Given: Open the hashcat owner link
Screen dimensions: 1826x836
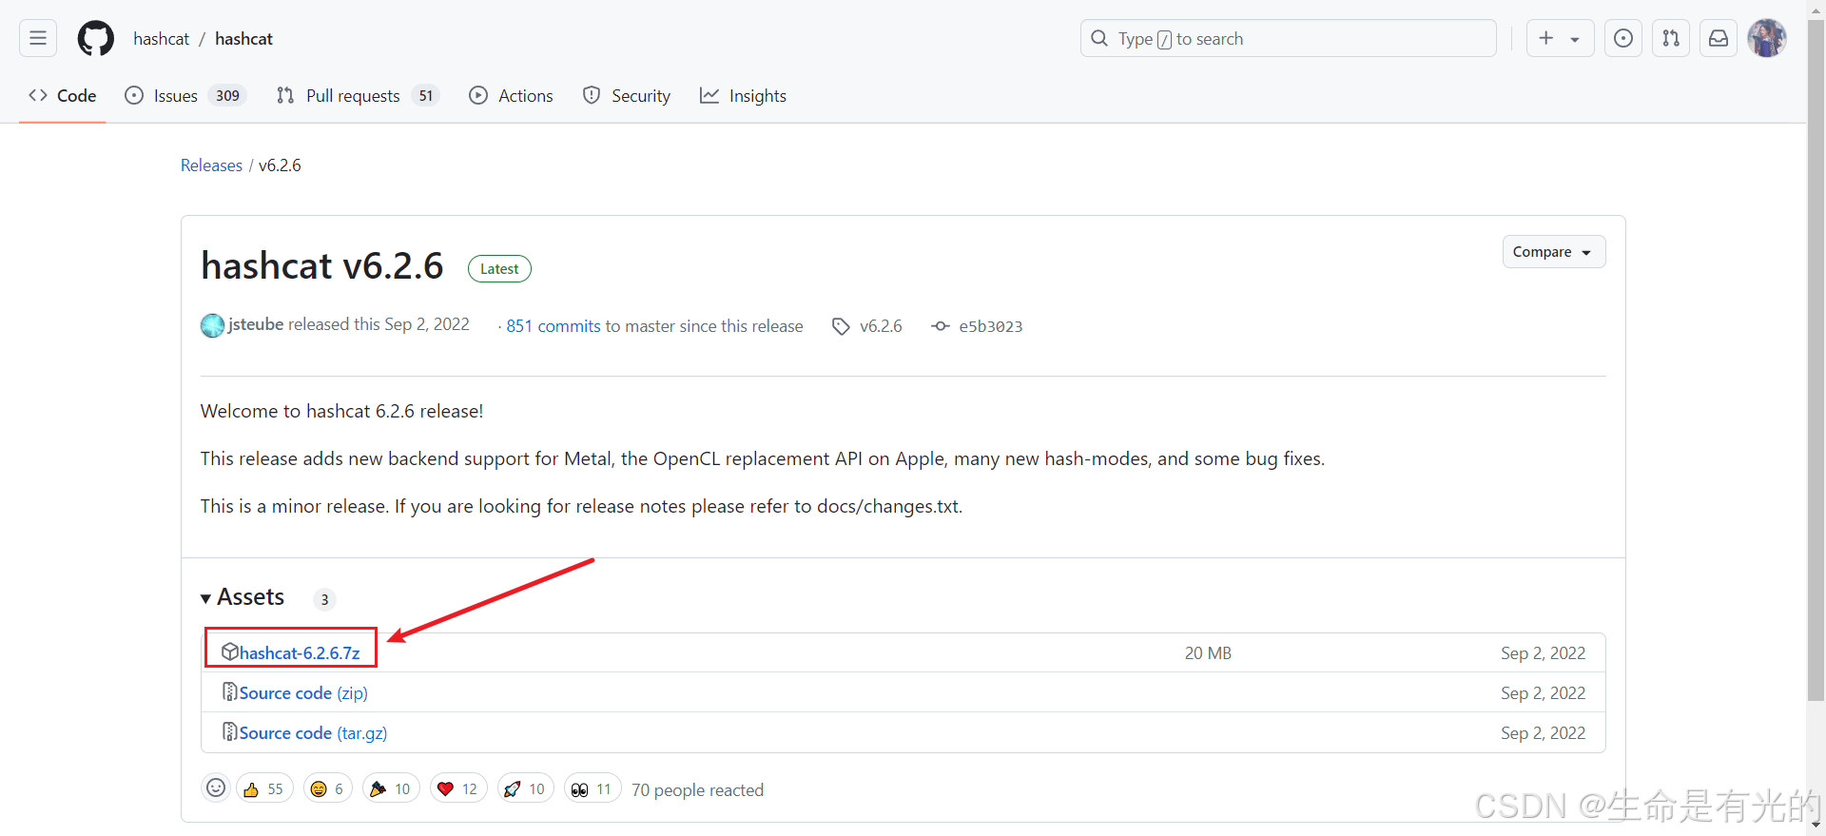Looking at the screenshot, I should point(161,39).
